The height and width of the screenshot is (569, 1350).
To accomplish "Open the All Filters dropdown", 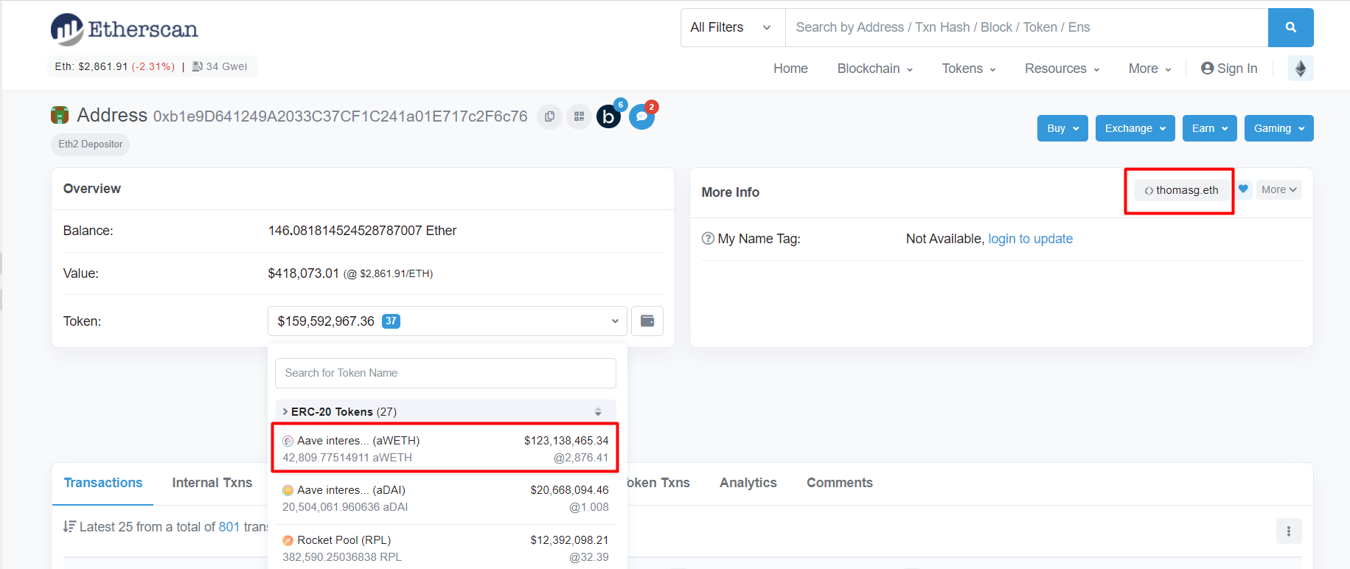I will tap(733, 27).
